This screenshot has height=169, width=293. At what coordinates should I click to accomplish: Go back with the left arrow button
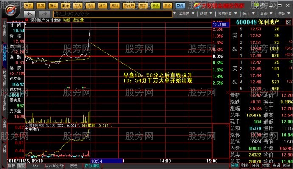click(x=30, y=14)
